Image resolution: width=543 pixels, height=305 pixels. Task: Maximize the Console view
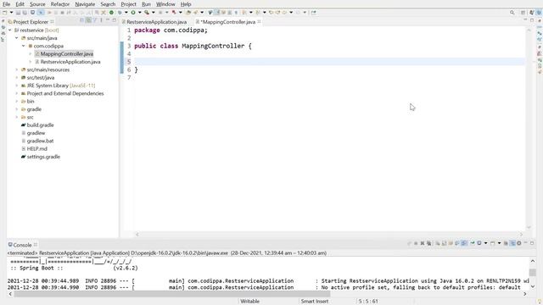point(532,243)
